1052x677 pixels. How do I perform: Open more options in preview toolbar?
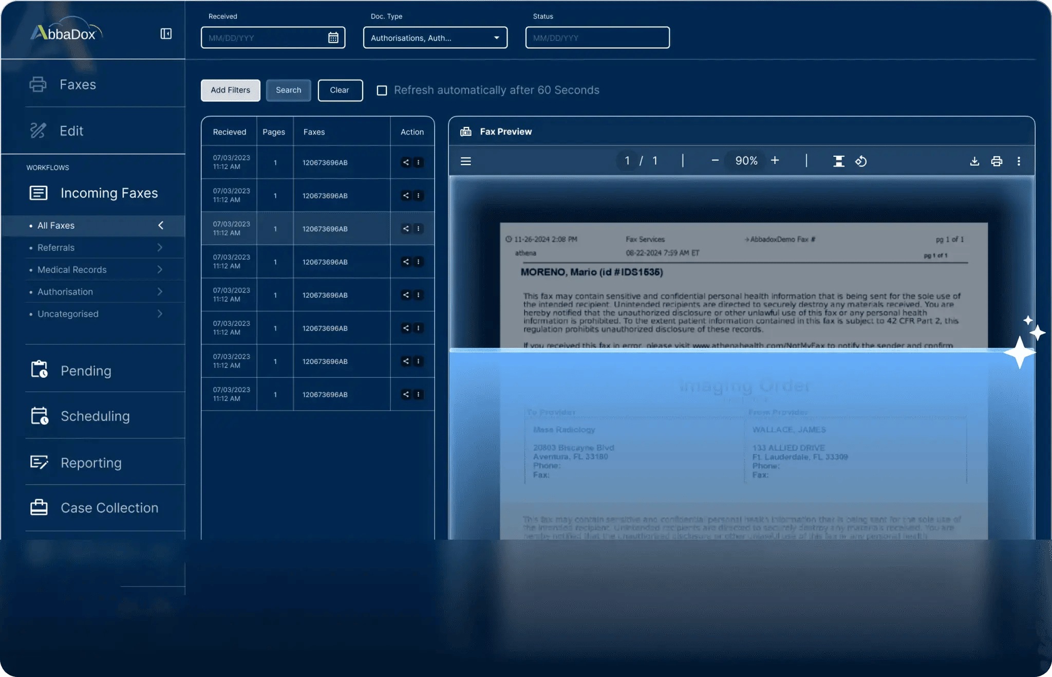1019,161
